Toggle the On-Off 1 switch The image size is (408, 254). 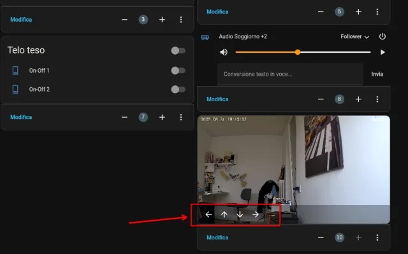pos(178,71)
